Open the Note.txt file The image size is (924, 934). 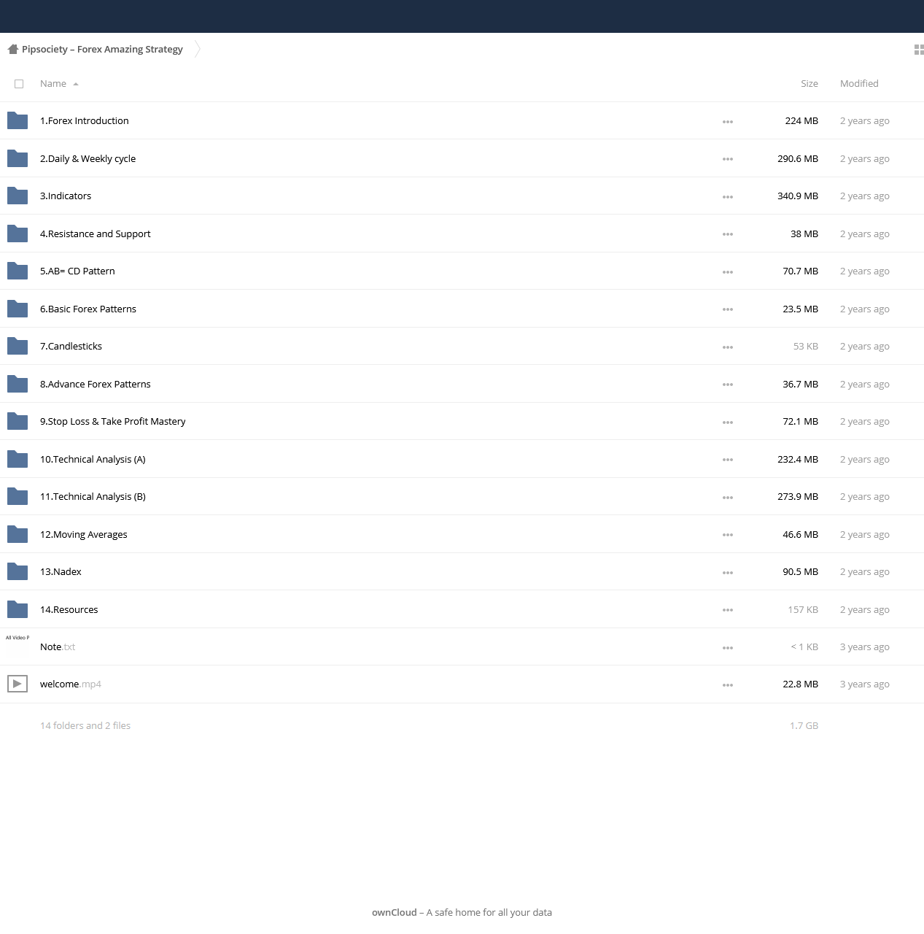click(58, 647)
